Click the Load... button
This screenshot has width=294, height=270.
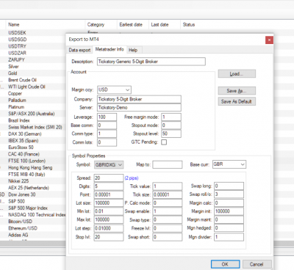[237, 73]
